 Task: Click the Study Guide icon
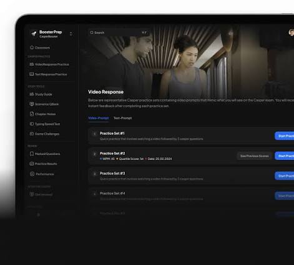pyautogui.click(x=32, y=94)
